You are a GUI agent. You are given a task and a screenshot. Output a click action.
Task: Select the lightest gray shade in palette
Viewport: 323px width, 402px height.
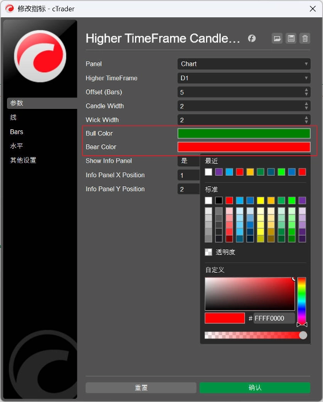(x=208, y=211)
